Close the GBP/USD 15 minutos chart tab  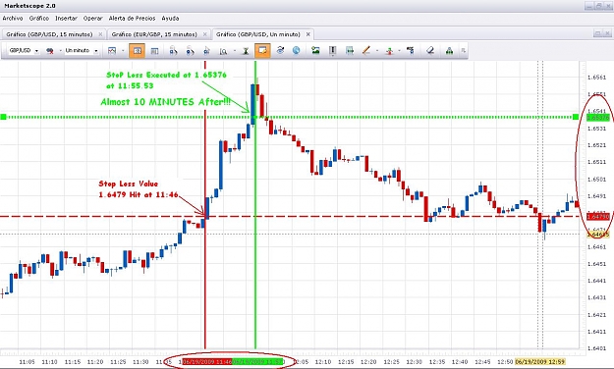click(100, 34)
